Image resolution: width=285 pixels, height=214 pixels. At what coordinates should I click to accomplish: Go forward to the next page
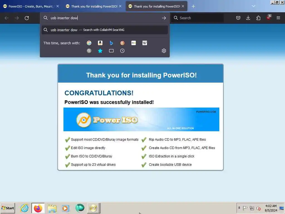pos(16,18)
